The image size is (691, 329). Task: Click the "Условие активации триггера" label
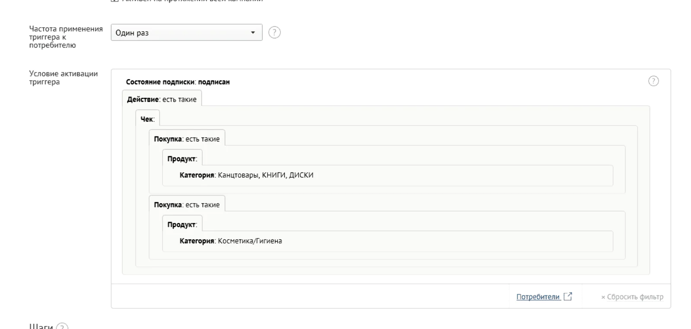(64, 78)
